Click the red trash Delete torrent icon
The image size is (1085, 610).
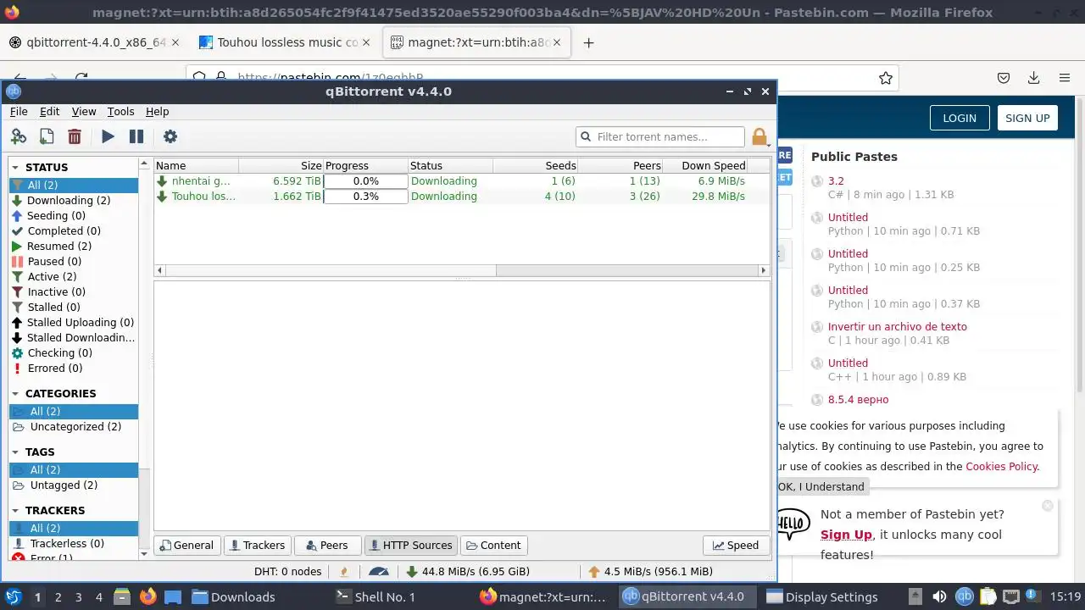(x=75, y=136)
